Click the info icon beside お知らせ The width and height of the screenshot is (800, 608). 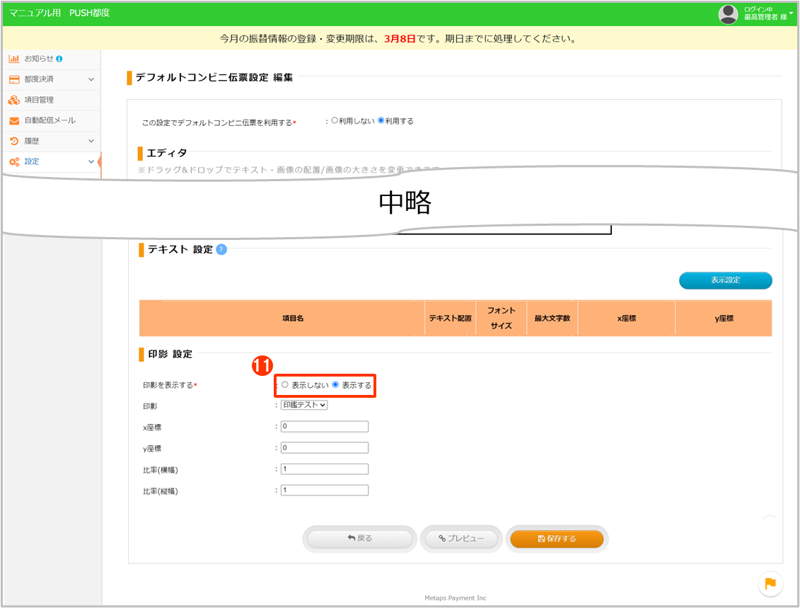click(x=59, y=59)
